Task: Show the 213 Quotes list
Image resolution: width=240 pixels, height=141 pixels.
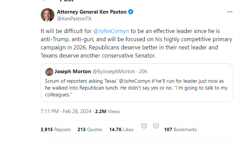Action: tap(90, 129)
